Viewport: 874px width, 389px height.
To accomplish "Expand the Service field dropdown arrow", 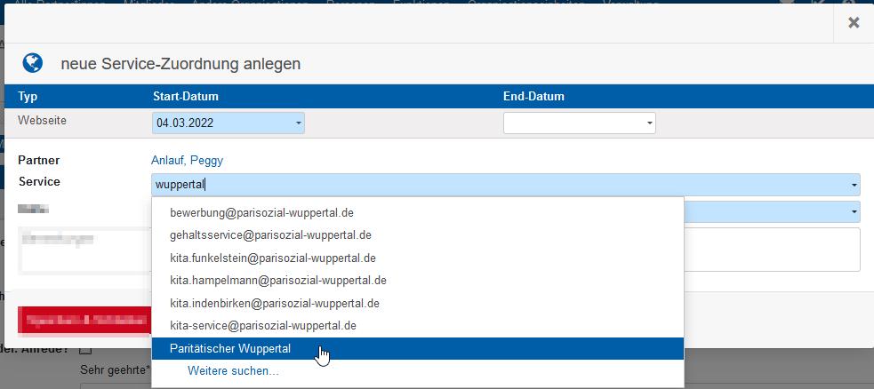I will 854,185.
